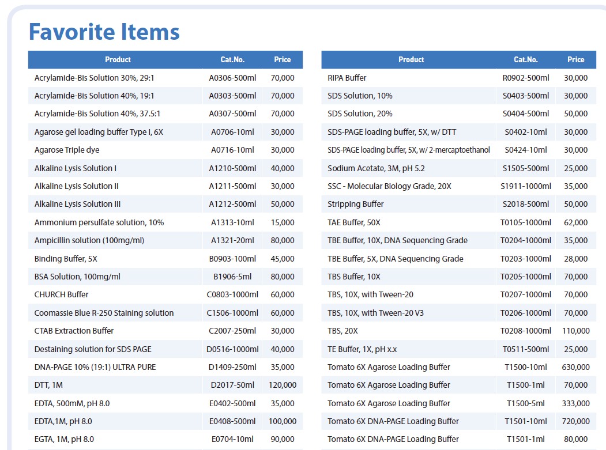Click price 110,000 in TBS 20X row
Screen dimensions: 606x450
tap(576, 331)
